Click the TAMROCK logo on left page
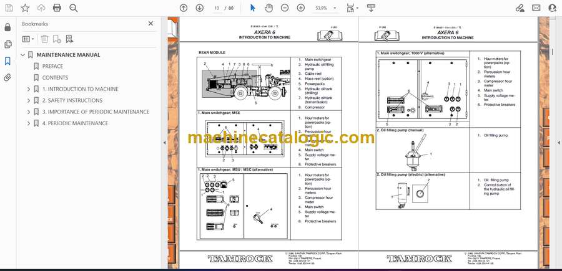562x271 pixels. pos(240,259)
